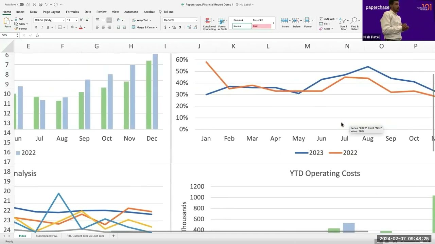
Task: Select the Normal cell style
Action: coord(242,26)
